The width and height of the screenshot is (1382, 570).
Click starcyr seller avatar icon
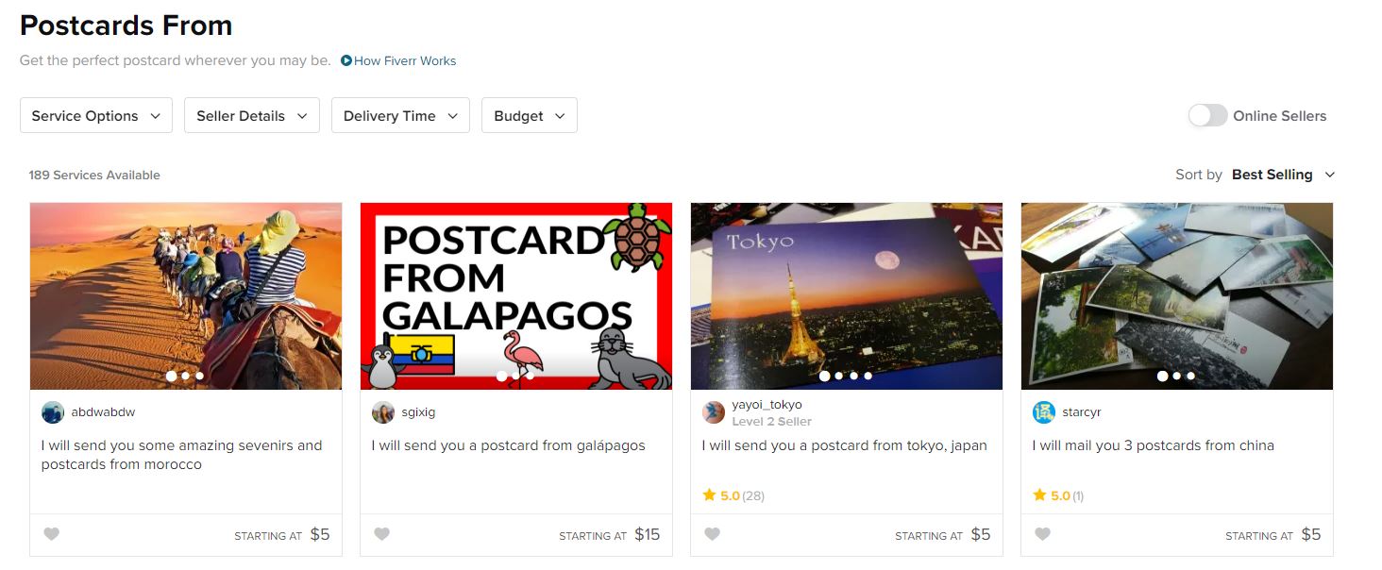(x=1044, y=412)
